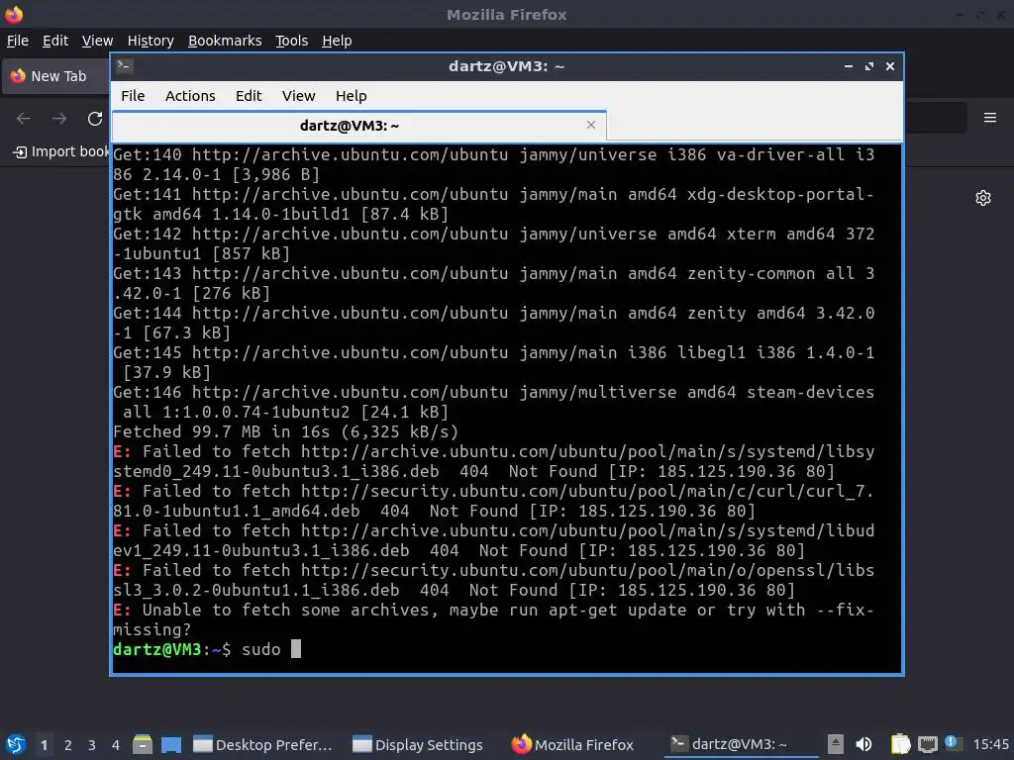Click Import bookmarks in Firefox toolbar
Screen dimensions: 1014x760
point(61,151)
